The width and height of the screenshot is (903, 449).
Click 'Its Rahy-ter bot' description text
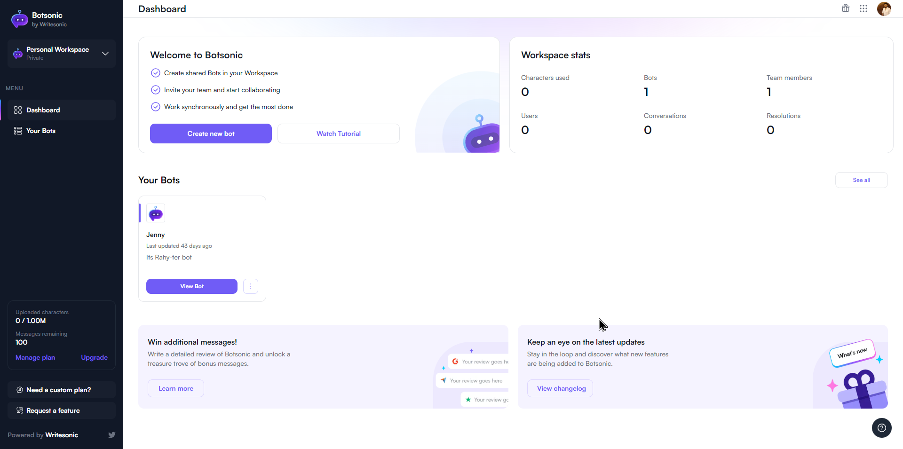(x=169, y=257)
